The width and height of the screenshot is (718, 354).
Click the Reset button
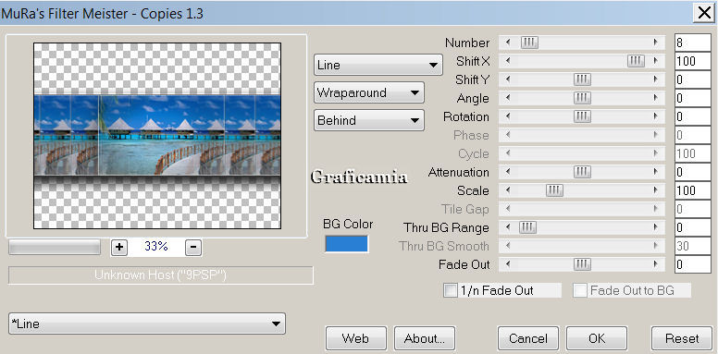[x=682, y=338]
